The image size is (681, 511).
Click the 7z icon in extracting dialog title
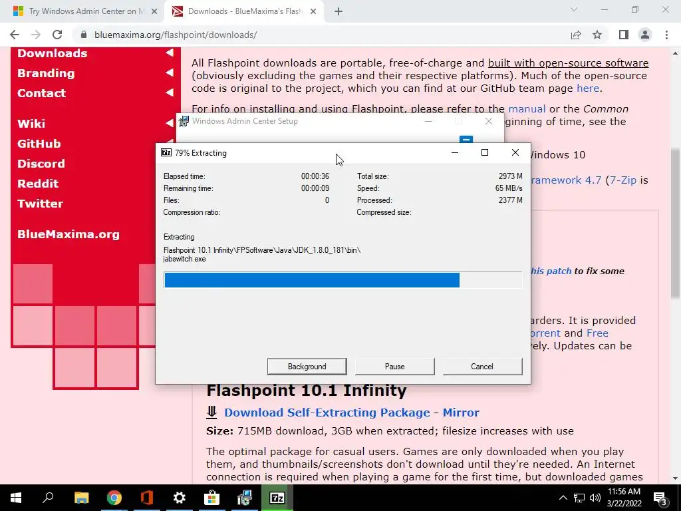click(166, 152)
